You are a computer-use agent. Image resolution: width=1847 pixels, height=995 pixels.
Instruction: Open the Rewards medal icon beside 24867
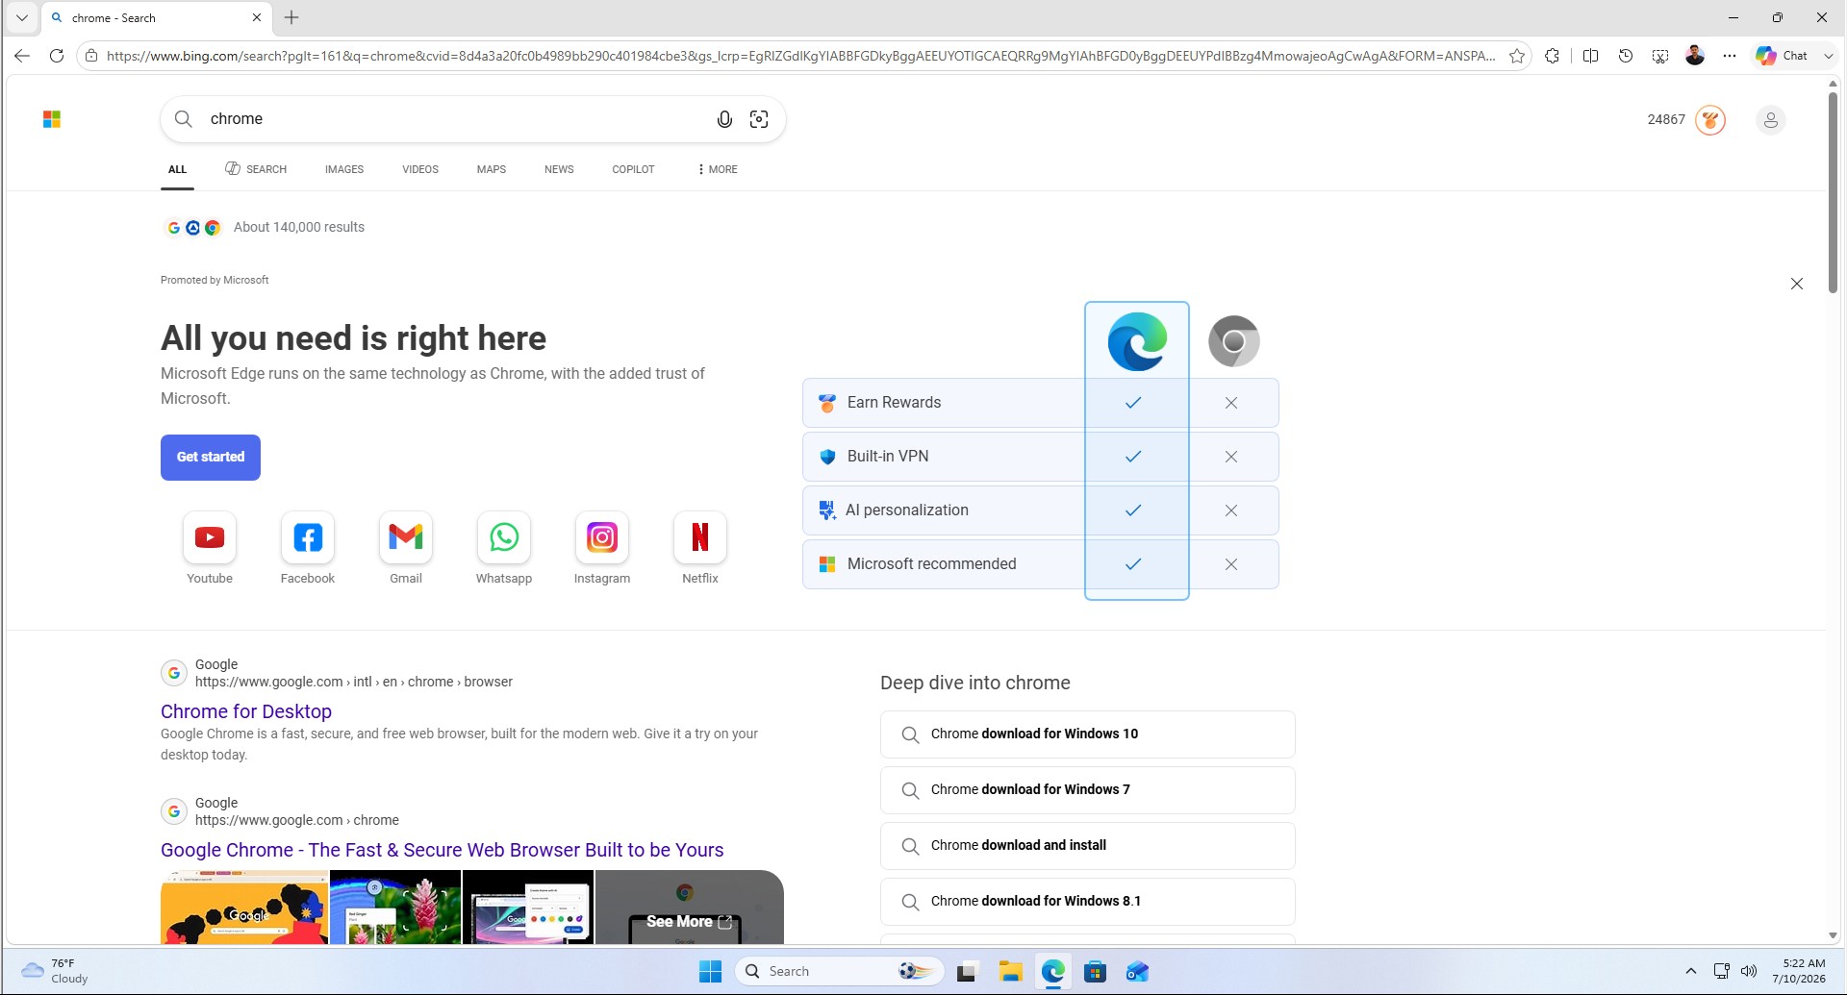pos(1710,120)
